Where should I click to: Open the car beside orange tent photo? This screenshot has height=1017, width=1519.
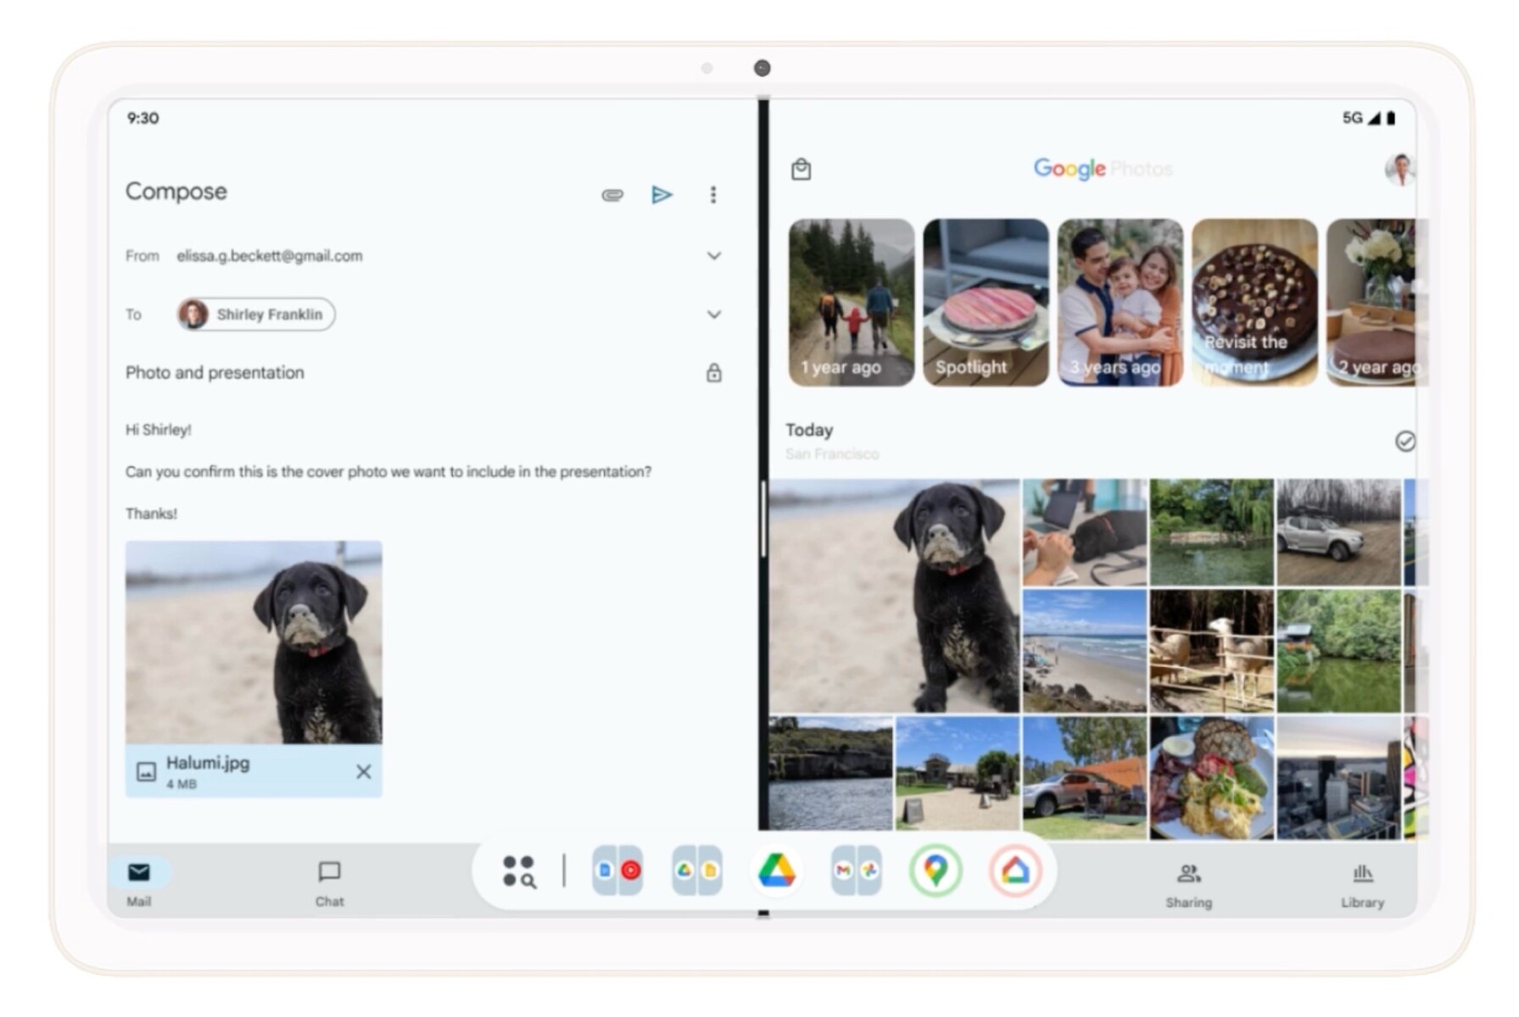click(1085, 778)
